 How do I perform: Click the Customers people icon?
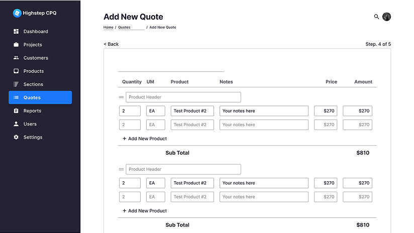[16, 58]
